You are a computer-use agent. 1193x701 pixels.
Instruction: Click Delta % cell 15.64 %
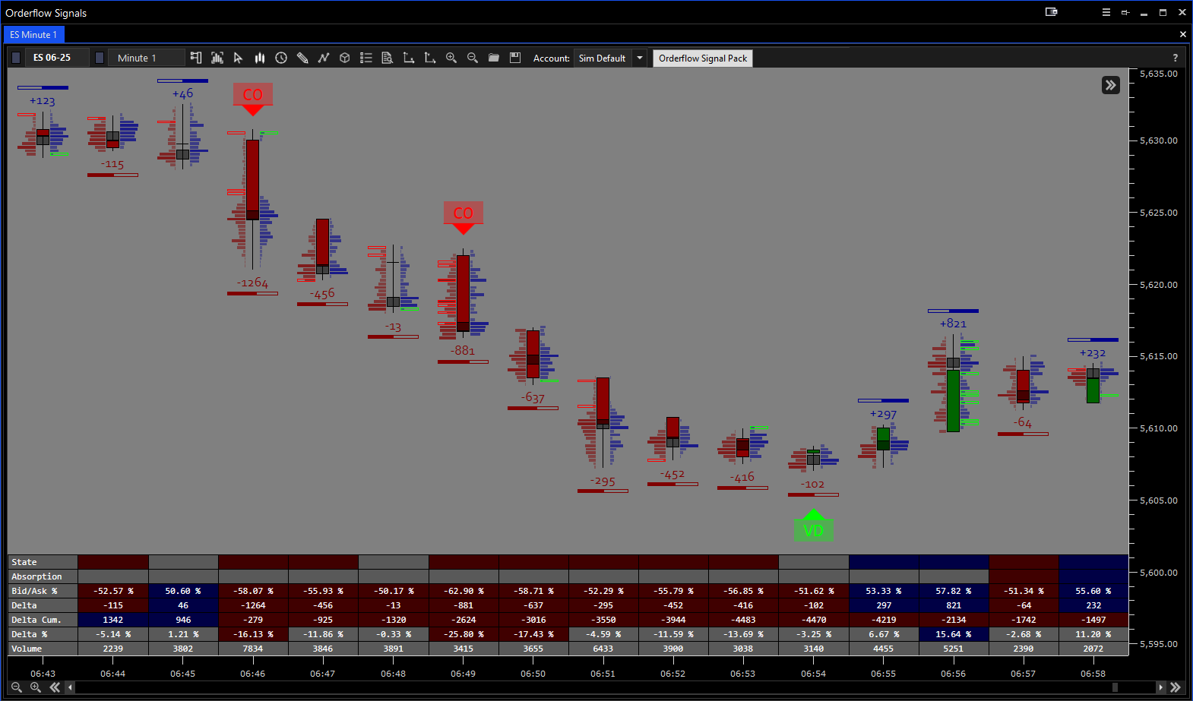954,634
